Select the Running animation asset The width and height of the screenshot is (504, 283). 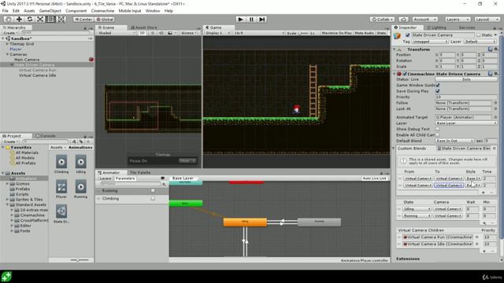(80, 189)
